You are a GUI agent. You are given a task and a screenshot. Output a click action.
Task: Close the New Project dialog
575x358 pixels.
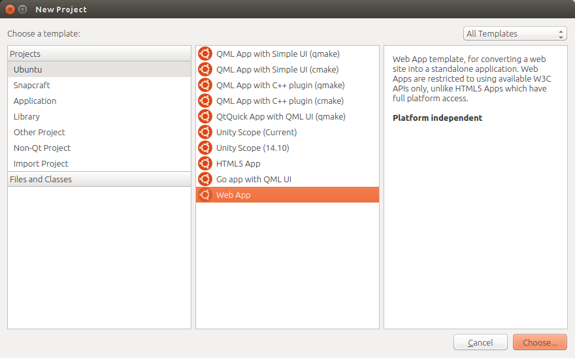(10, 10)
